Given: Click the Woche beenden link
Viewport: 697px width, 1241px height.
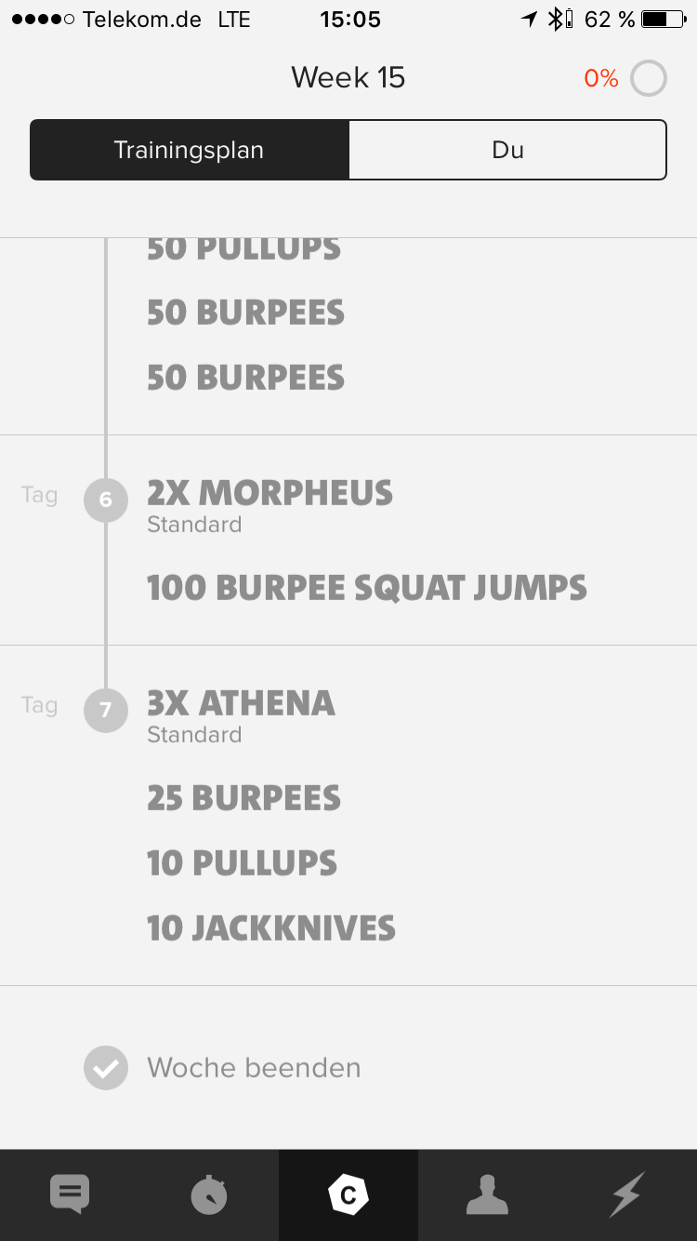Looking at the screenshot, I should click(254, 1068).
